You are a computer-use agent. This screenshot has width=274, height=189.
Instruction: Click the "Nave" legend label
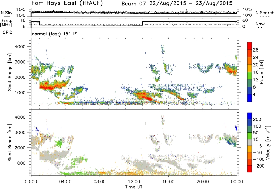[261, 24]
